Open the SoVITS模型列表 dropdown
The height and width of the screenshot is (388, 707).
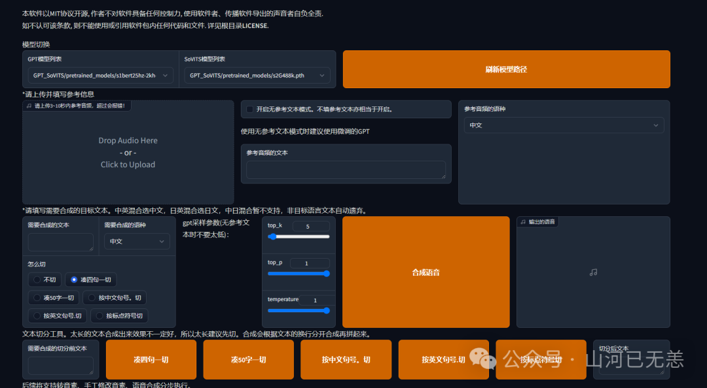(257, 75)
